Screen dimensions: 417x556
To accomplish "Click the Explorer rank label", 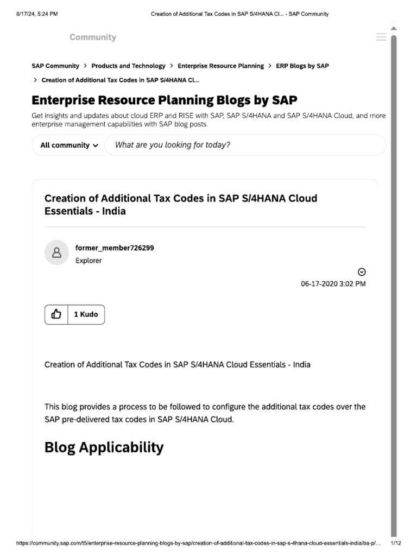I will 89,261.
